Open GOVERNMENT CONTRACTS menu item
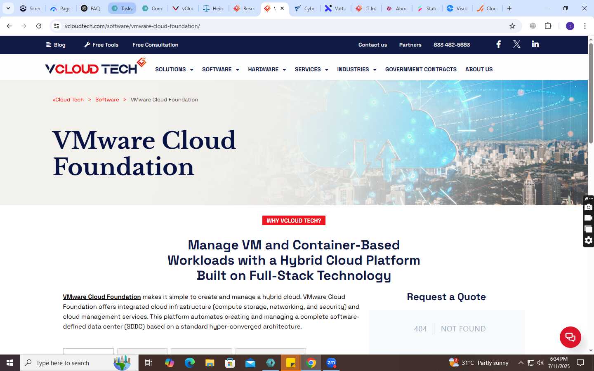This screenshot has width=594, height=371. 421,69
